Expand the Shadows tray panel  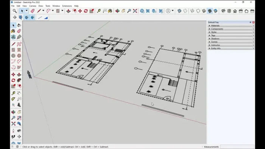(231, 39)
